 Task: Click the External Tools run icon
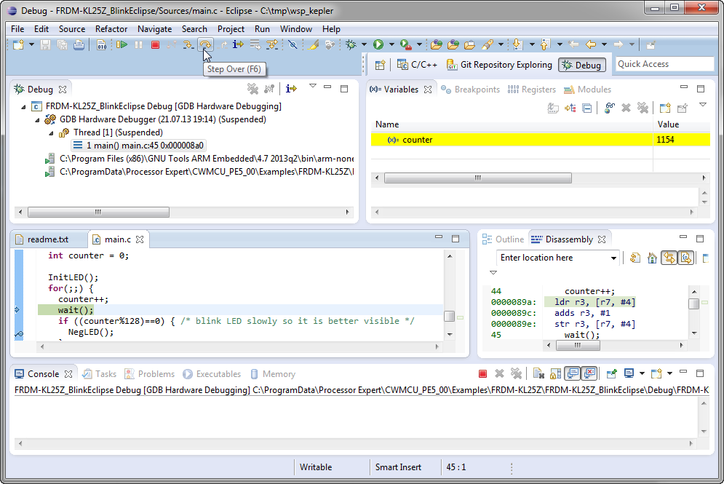tap(406, 45)
